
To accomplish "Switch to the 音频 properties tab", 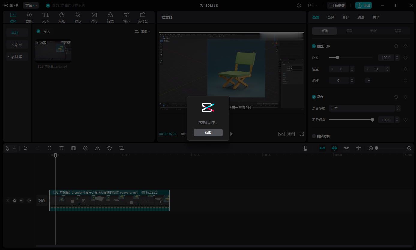I will tap(331, 17).
